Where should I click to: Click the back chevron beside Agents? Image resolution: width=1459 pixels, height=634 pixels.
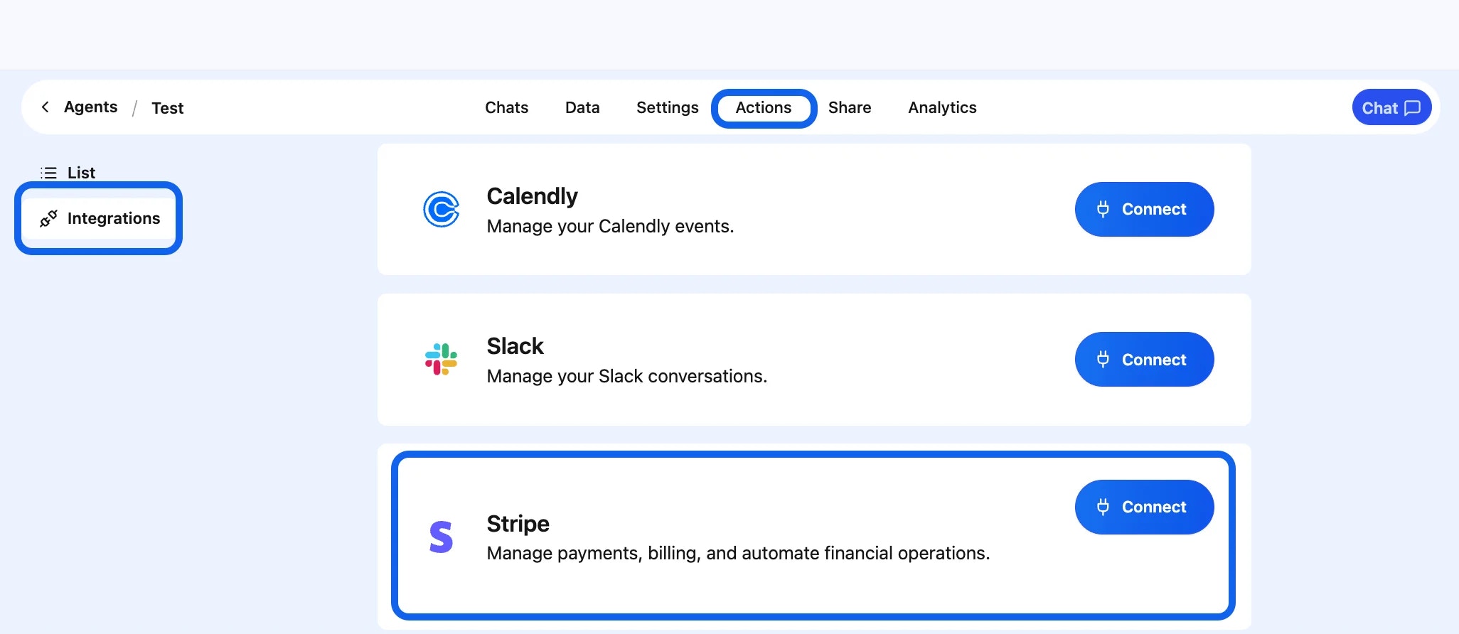pyautogui.click(x=46, y=107)
